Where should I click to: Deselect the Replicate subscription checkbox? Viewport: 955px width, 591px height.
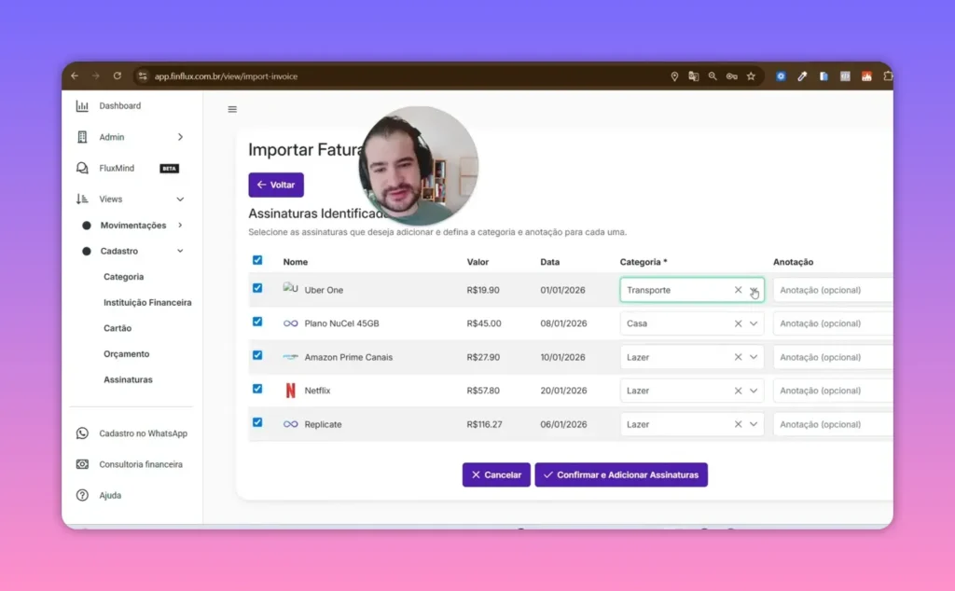pyautogui.click(x=256, y=422)
